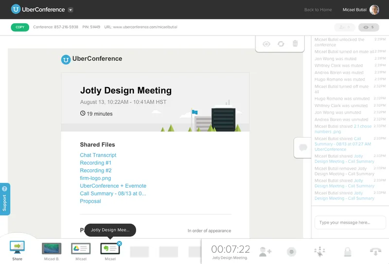Click the message input field
Screen dimensions: 389x264
click(x=350, y=223)
